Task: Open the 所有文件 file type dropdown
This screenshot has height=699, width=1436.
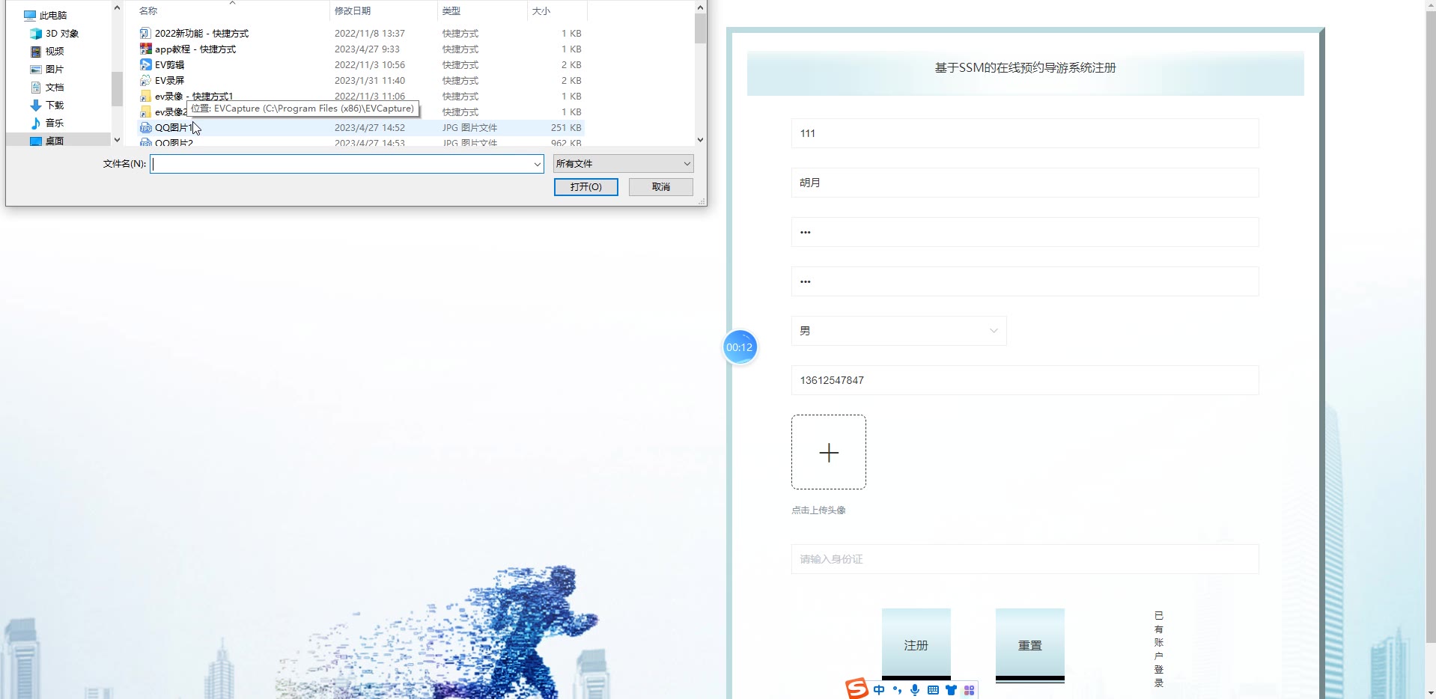Action: pyautogui.click(x=623, y=164)
